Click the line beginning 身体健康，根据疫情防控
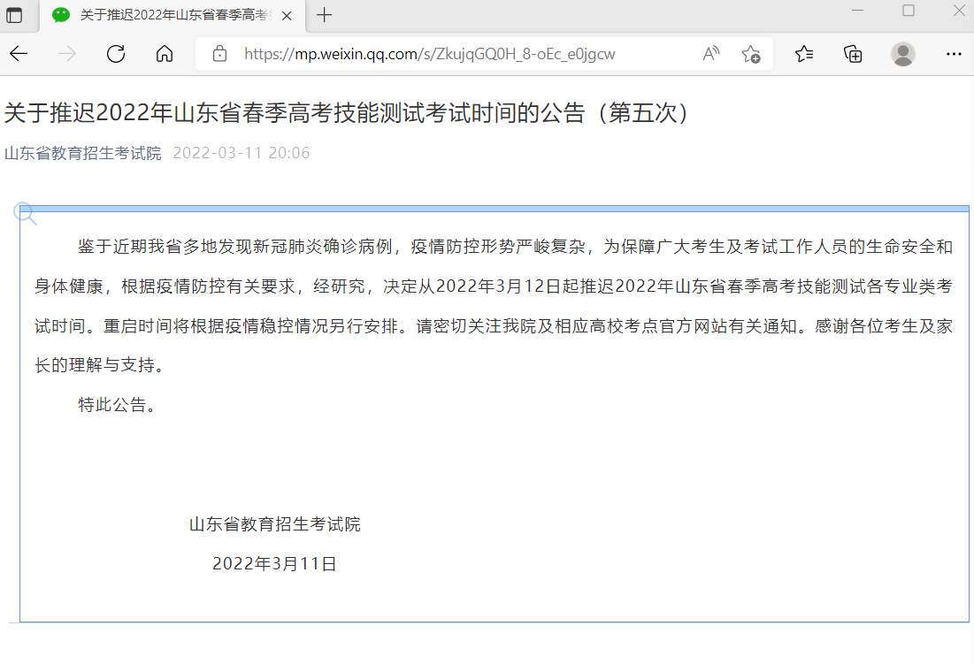This screenshot has width=974, height=664. pos(494,286)
